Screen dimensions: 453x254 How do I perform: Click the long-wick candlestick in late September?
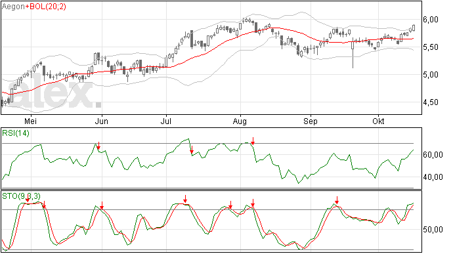click(x=353, y=53)
